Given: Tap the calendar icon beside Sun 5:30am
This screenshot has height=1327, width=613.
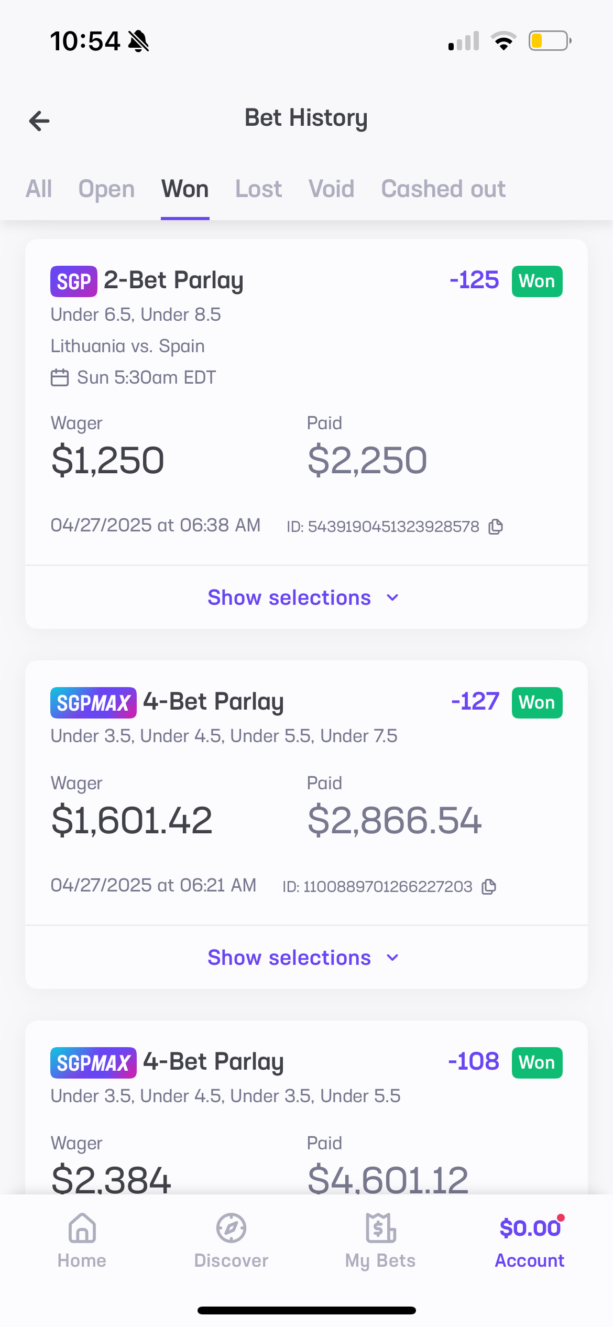Looking at the screenshot, I should coord(60,378).
